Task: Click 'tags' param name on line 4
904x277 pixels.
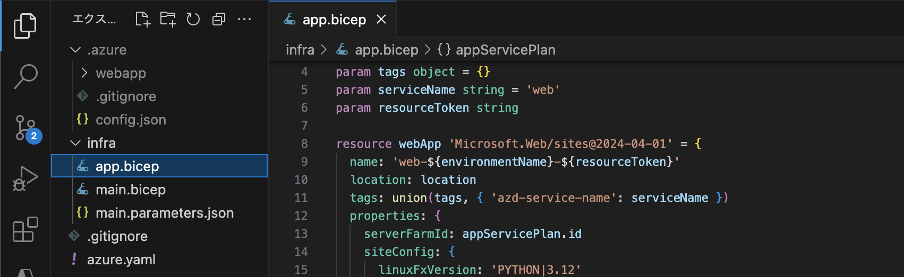Action: [x=392, y=72]
